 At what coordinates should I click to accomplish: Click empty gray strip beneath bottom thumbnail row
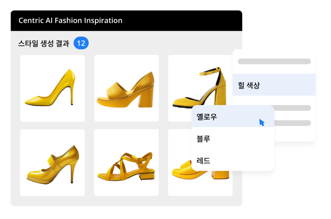pos(104,201)
